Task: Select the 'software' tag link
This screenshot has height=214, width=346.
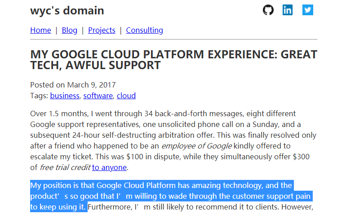Action: (98, 96)
